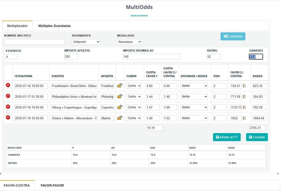Viewport: 282px width, 192px height.
Task: Open Cubrir dropdown in Copenhague row
Action: coord(134,107)
